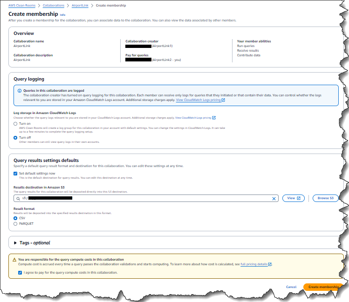Choose PARQUET as the result format

[15, 224]
